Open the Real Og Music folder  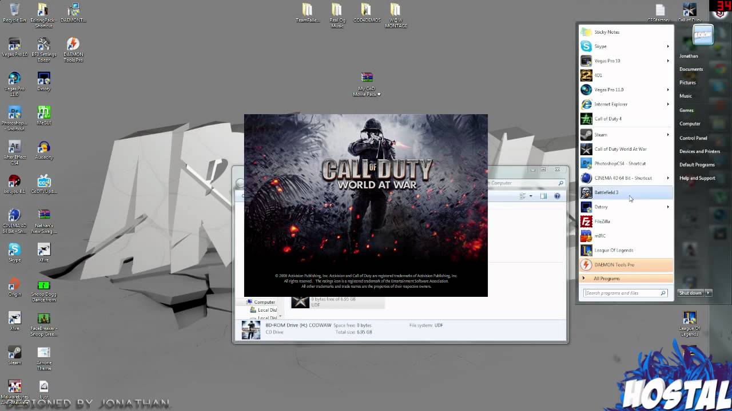click(x=337, y=15)
